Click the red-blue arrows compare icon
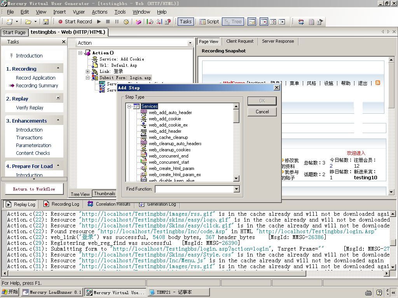Image resolution: width=398 pixels, height=298 pixels. [301, 22]
